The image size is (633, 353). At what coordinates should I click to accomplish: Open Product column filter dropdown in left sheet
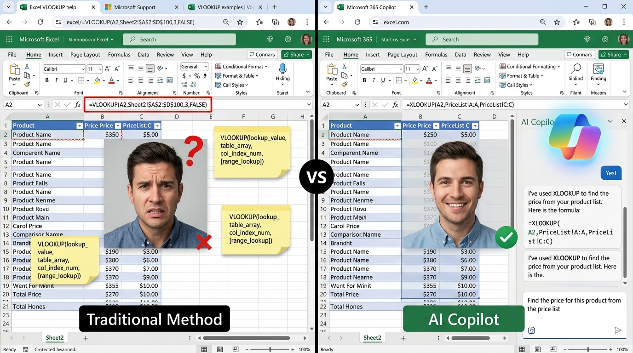pyautogui.click(x=79, y=125)
